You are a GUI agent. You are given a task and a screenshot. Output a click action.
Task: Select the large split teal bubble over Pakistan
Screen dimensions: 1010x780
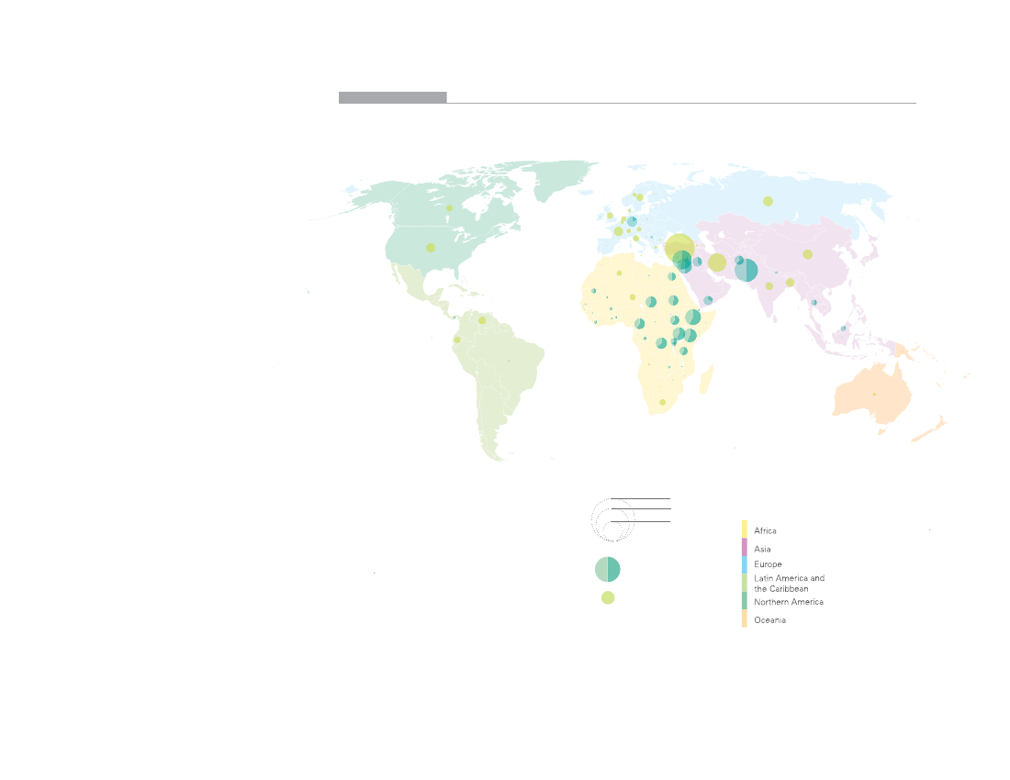click(x=746, y=270)
